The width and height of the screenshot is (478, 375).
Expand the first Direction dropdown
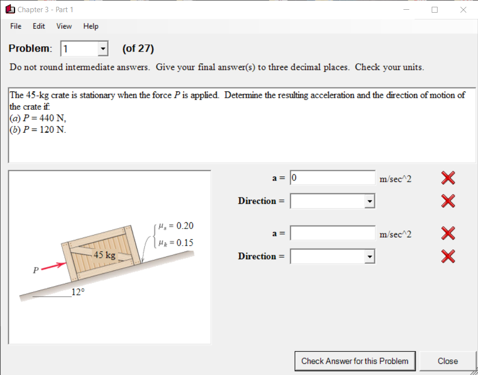point(369,201)
